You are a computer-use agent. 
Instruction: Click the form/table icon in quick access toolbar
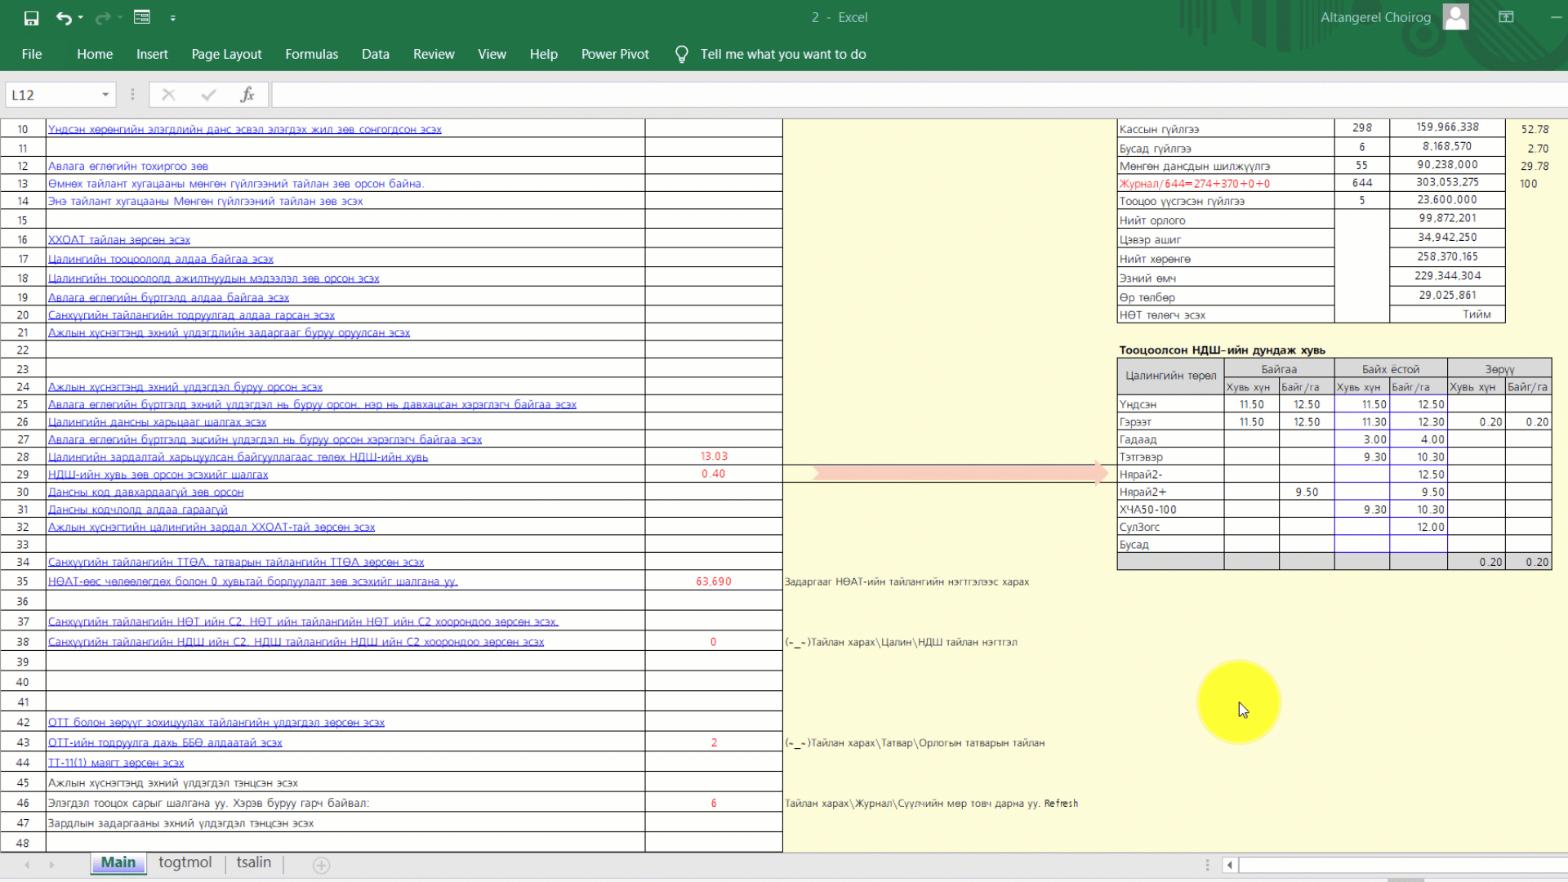[x=141, y=17]
